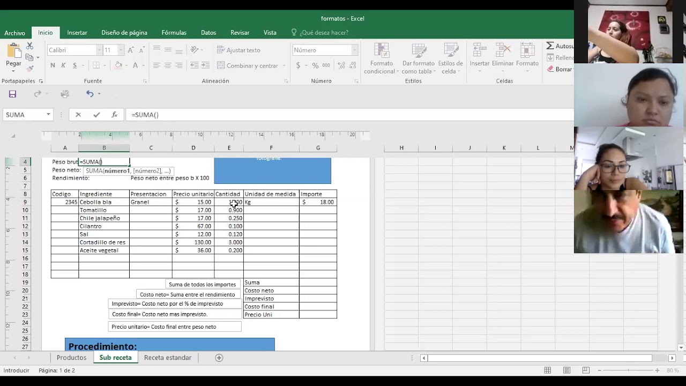Screen dimensions: 686x386
Task: Click the Cut scissors icon
Action: click(29, 46)
